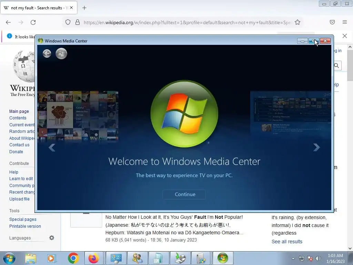Click the Firefox URL address field
The width and height of the screenshot is (353, 265).
point(187,22)
